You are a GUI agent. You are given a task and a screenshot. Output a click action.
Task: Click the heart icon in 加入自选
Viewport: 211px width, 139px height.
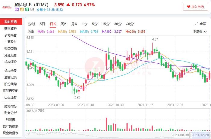[x=189, y=7]
